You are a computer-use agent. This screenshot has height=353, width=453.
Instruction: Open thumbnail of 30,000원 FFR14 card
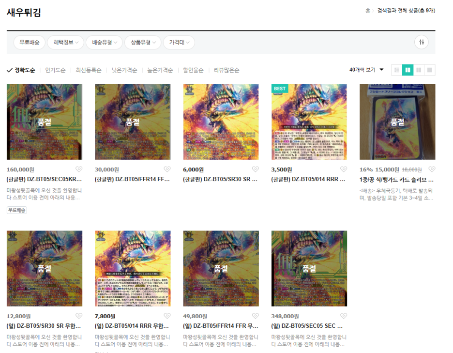[133, 122]
